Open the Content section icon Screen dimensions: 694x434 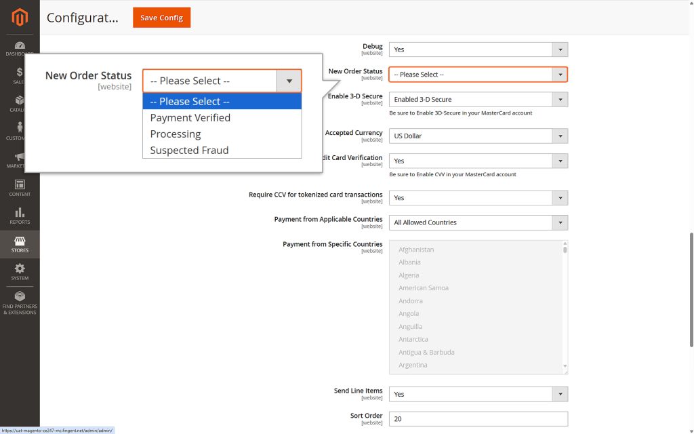pos(20,188)
